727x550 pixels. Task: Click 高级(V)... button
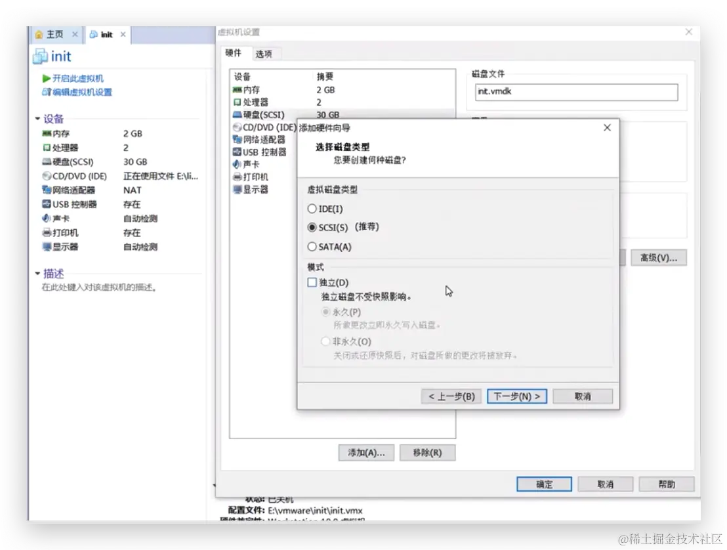pos(659,258)
